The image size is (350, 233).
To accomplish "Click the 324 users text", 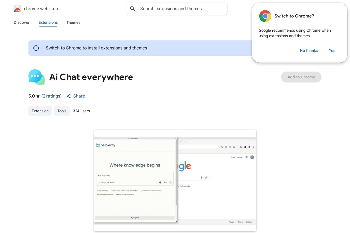I will [x=81, y=111].
